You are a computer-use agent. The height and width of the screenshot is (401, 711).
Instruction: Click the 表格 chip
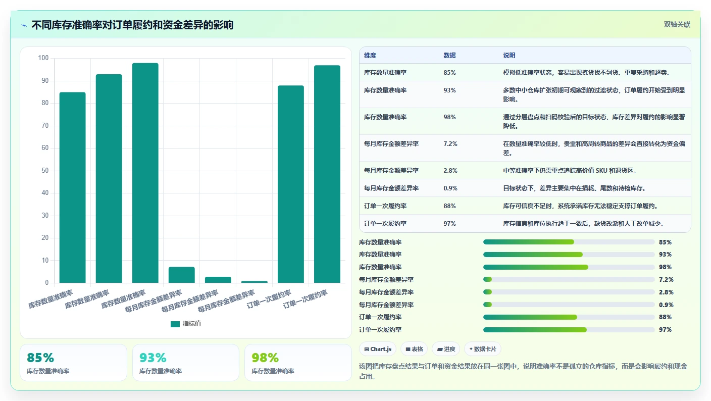click(x=414, y=349)
